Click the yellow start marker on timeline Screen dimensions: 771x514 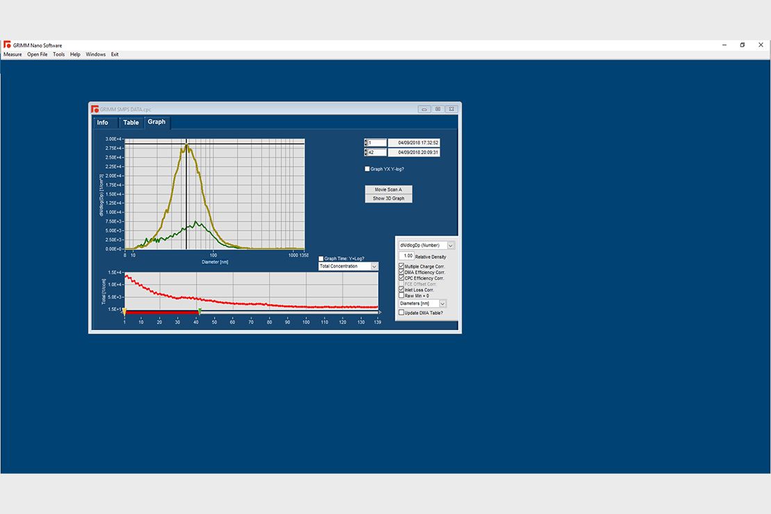[x=124, y=311]
